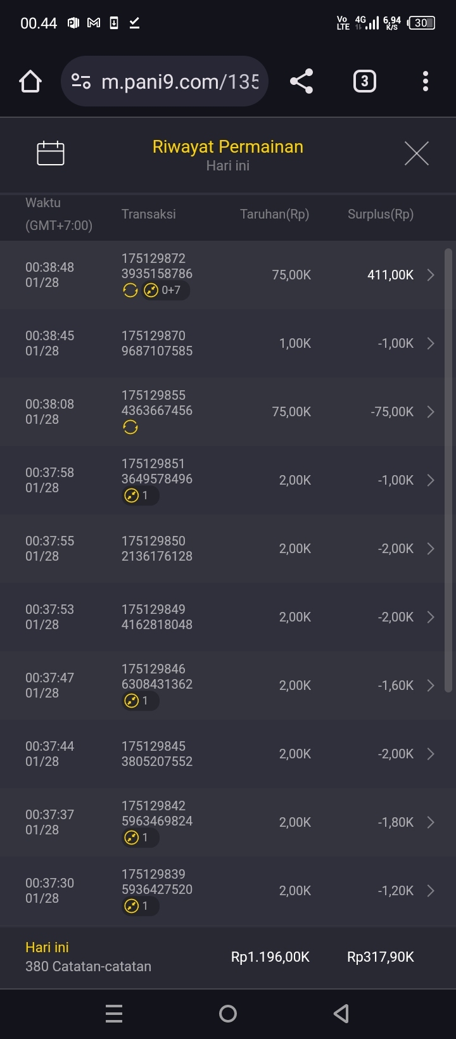Open the browser three-dot menu

[425, 81]
